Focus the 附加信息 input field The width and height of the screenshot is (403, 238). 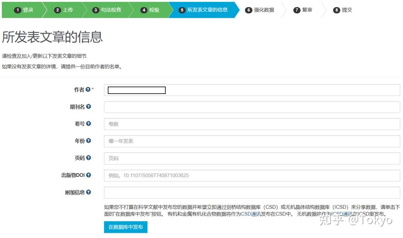[252, 193]
